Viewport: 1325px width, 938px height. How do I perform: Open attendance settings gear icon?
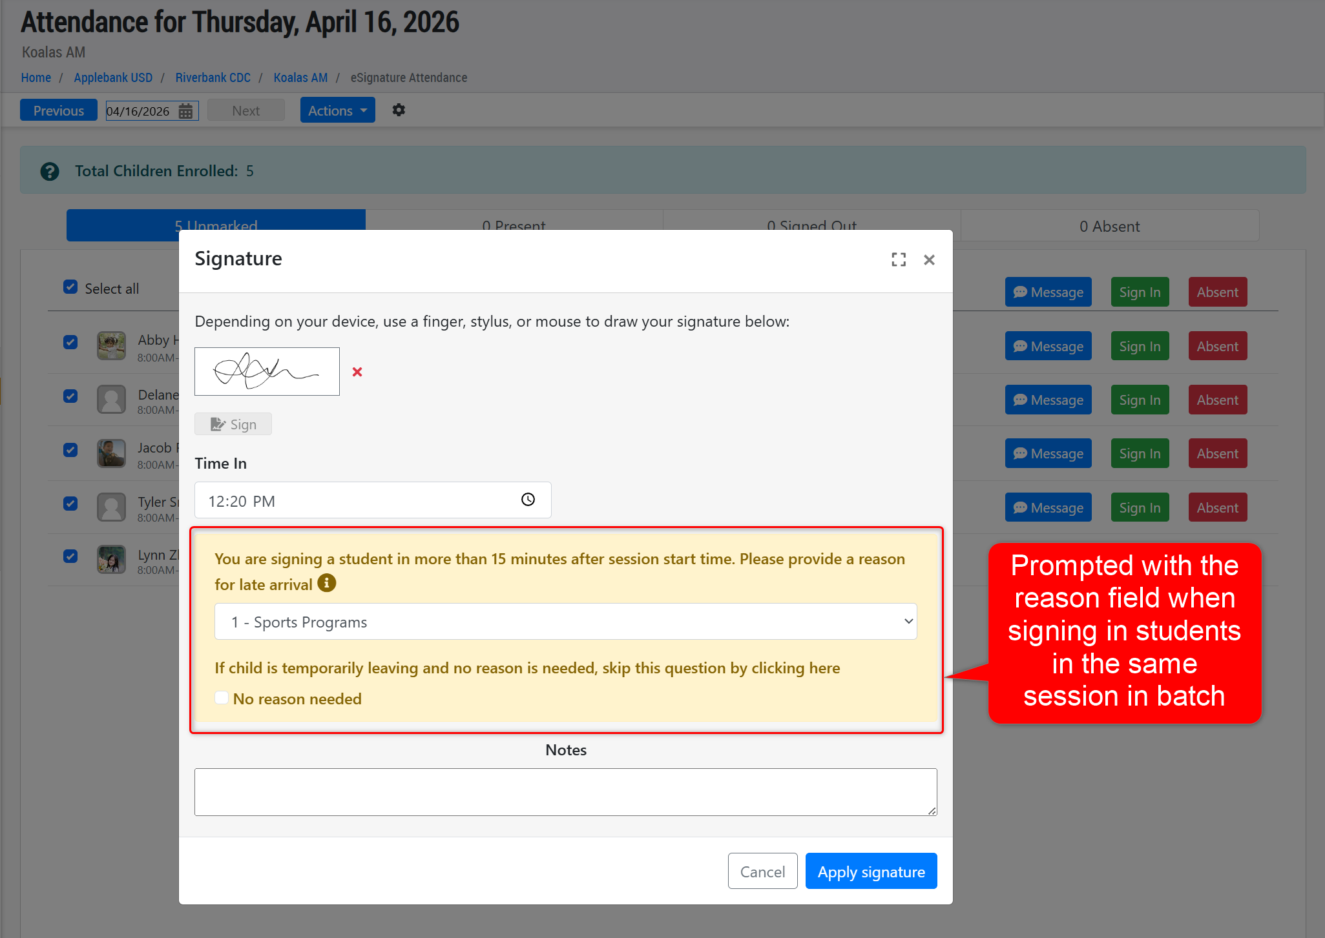[x=399, y=110]
